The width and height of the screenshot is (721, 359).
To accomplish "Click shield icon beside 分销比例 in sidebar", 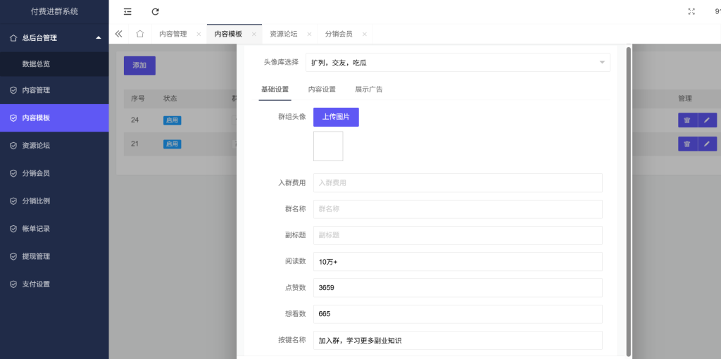I will (13, 201).
